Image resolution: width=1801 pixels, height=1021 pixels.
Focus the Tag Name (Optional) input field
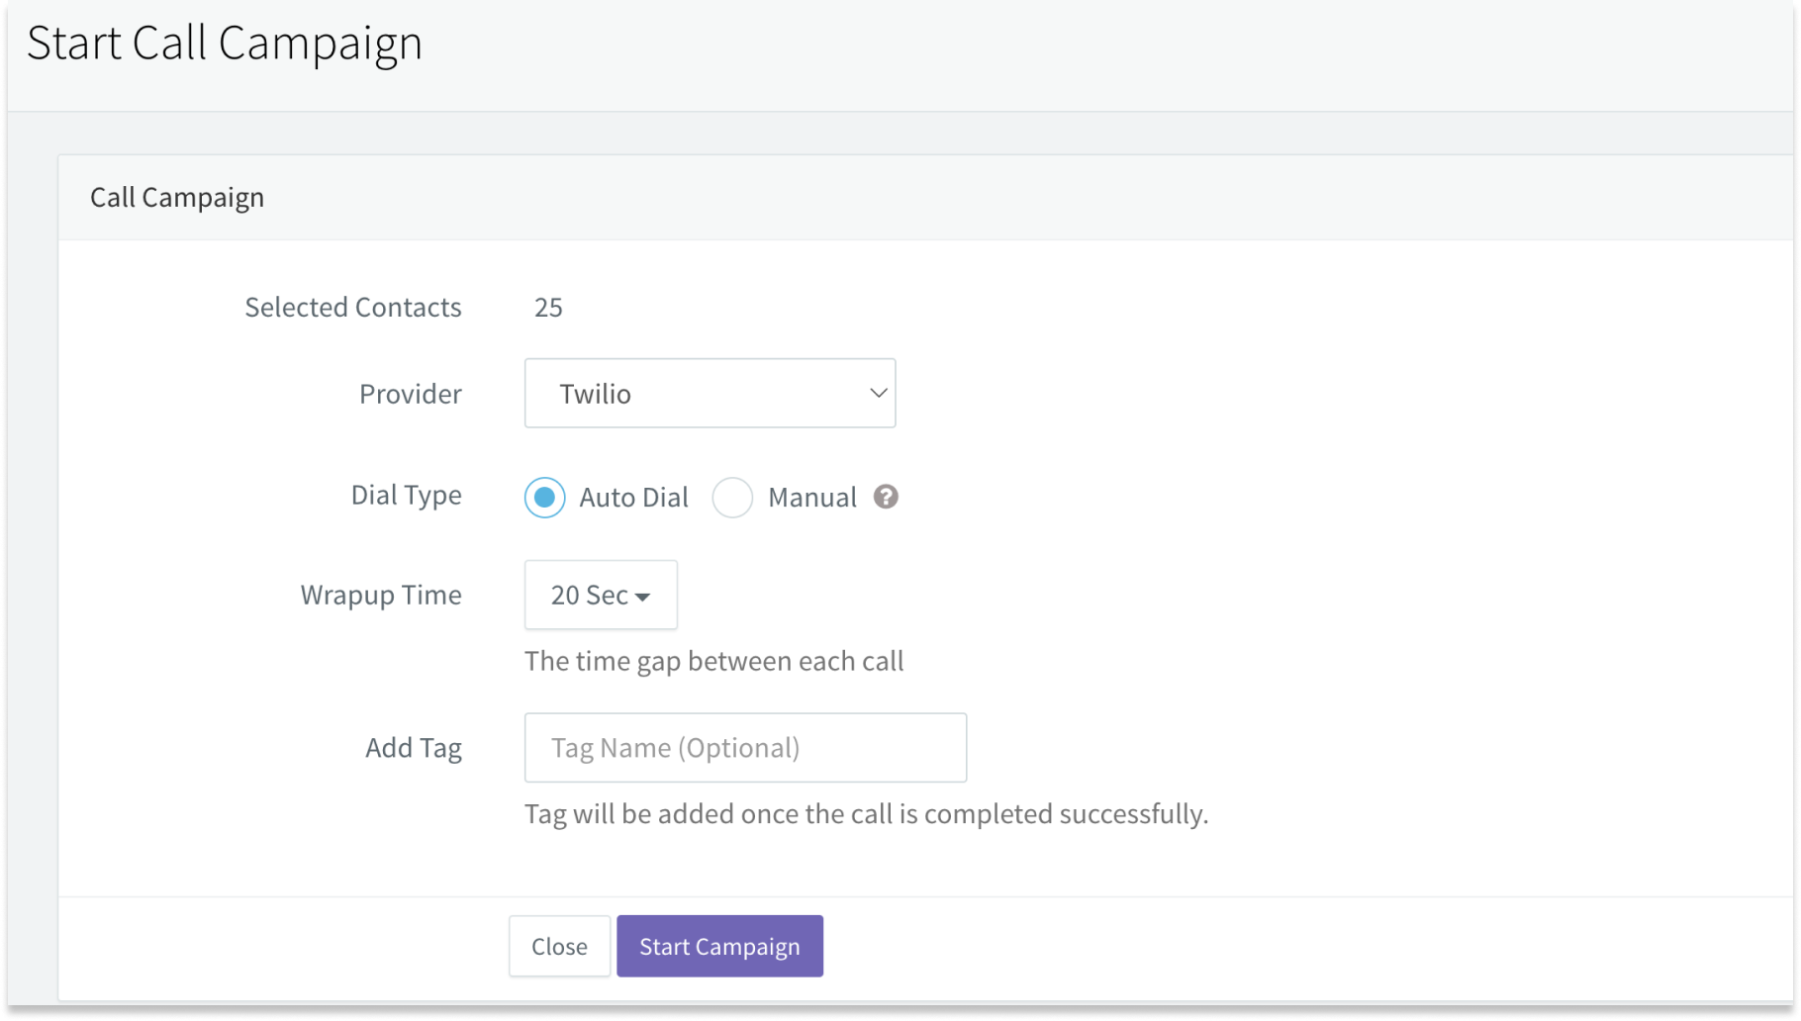pyautogui.click(x=745, y=747)
